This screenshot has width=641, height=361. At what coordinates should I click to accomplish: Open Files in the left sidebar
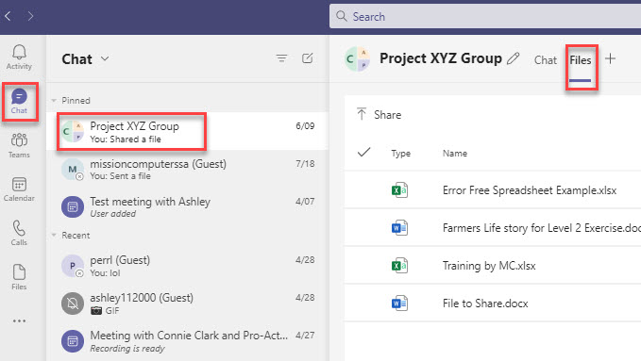(19, 277)
